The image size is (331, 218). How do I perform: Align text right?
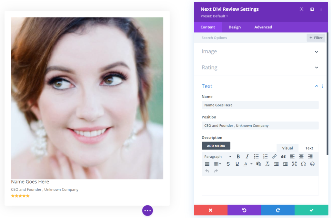click(x=310, y=156)
